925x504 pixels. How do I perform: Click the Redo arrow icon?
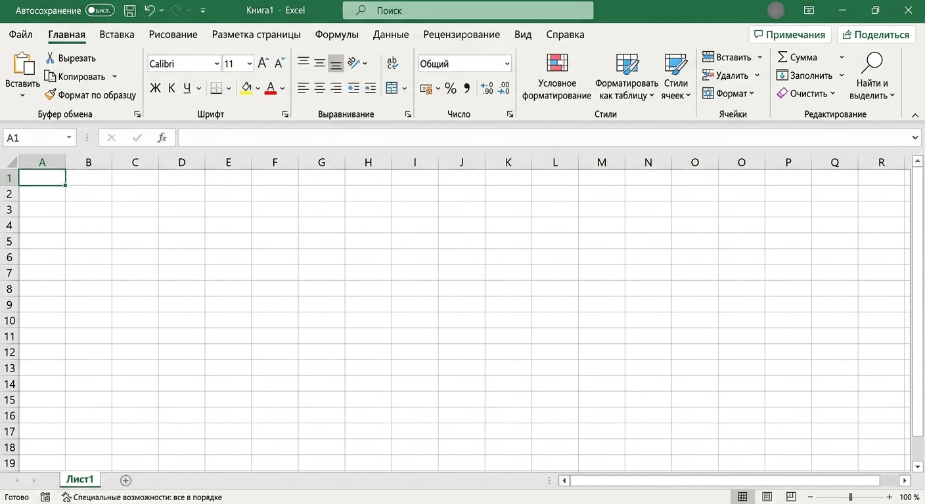(176, 10)
